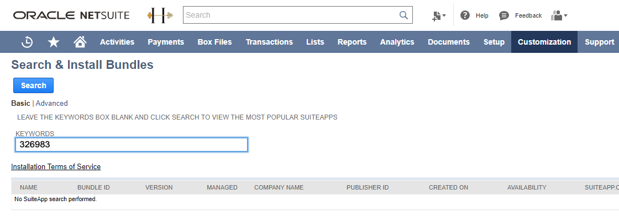Open the Recent Records clock icon
The height and width of the screenshot is (216, 619).
click(x=27, y=42)
